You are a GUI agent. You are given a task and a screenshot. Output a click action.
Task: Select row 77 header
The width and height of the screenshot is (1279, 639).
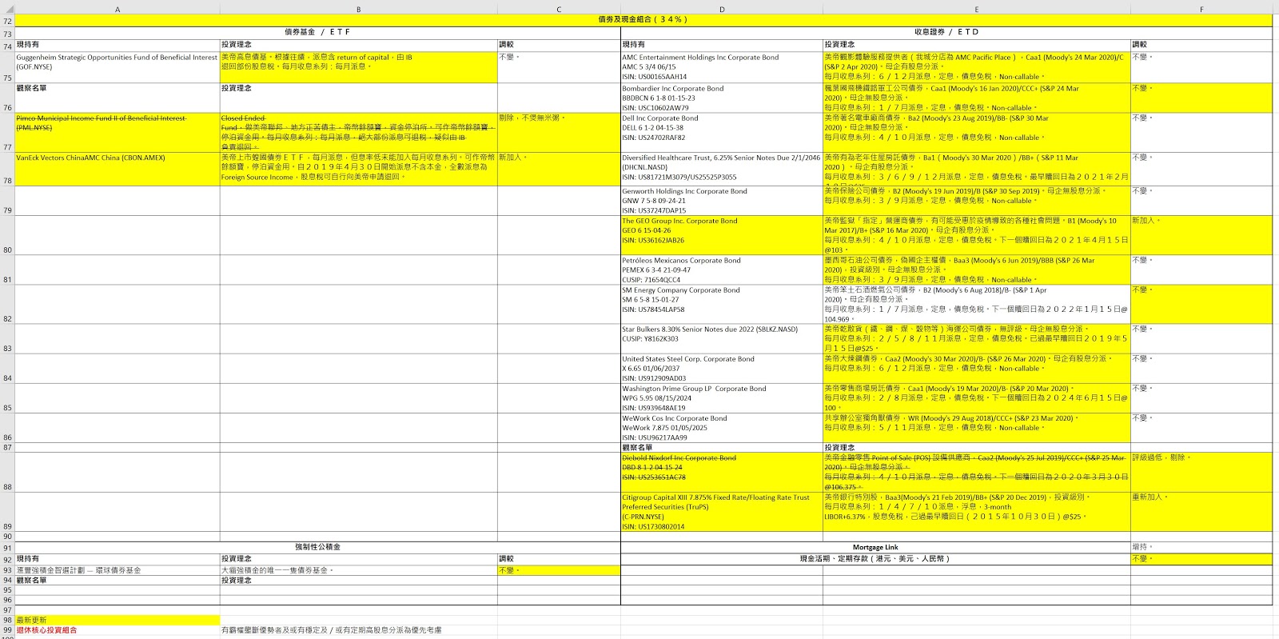click(7, 133)
